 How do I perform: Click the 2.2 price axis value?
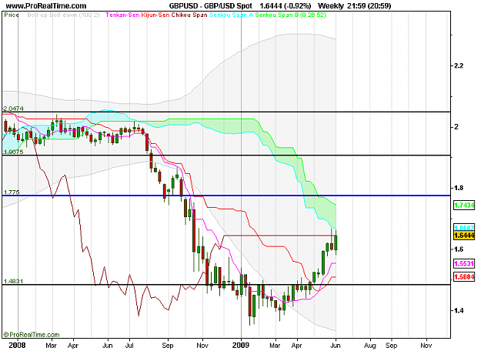tap(459, 65)
